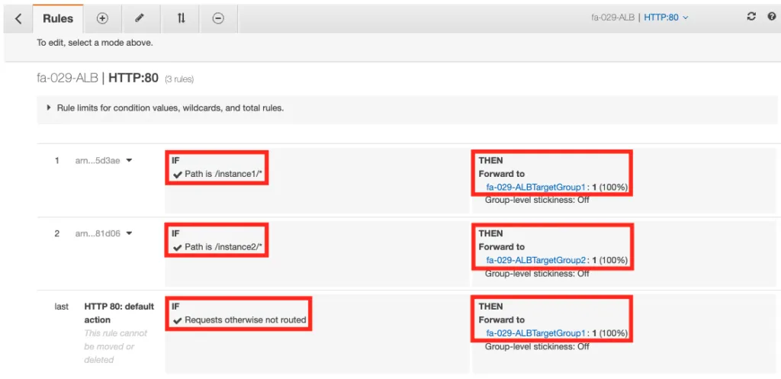This screenshot has width=781, height=379.
Task: Click 'Requests otherwise not routed' condition text
Action: pos(245,320)
